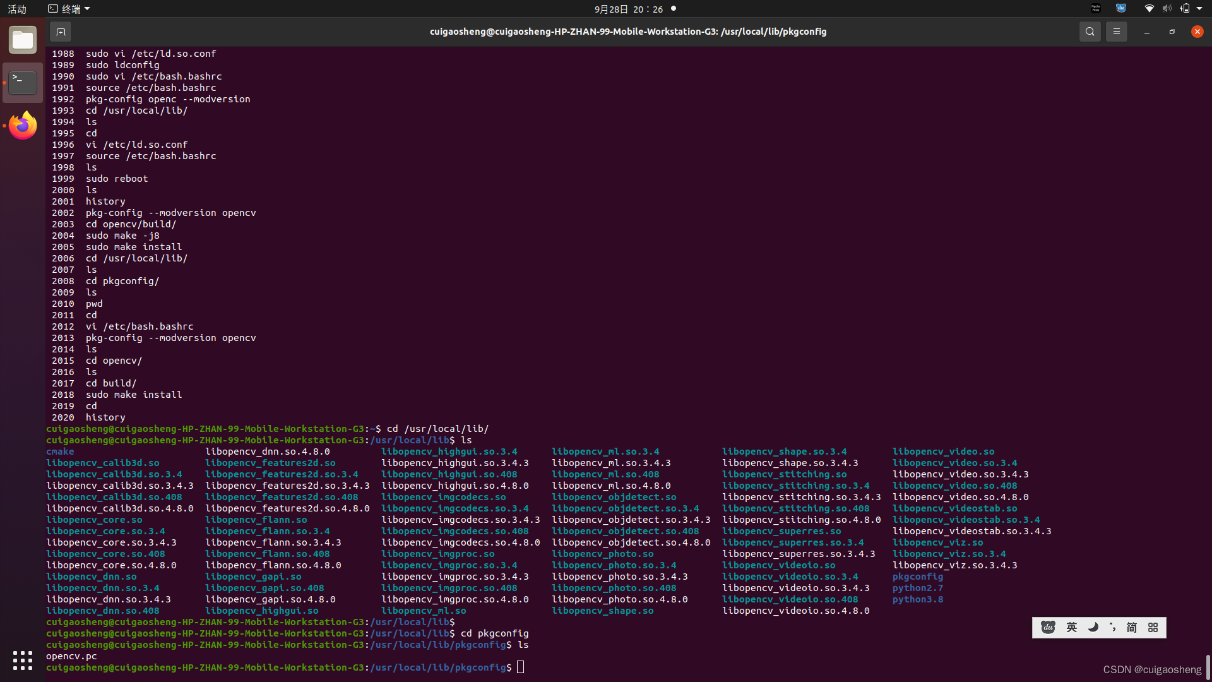
Task: Show applications grid in the dock
Action: pyautogui.click(x=23, y=661)
